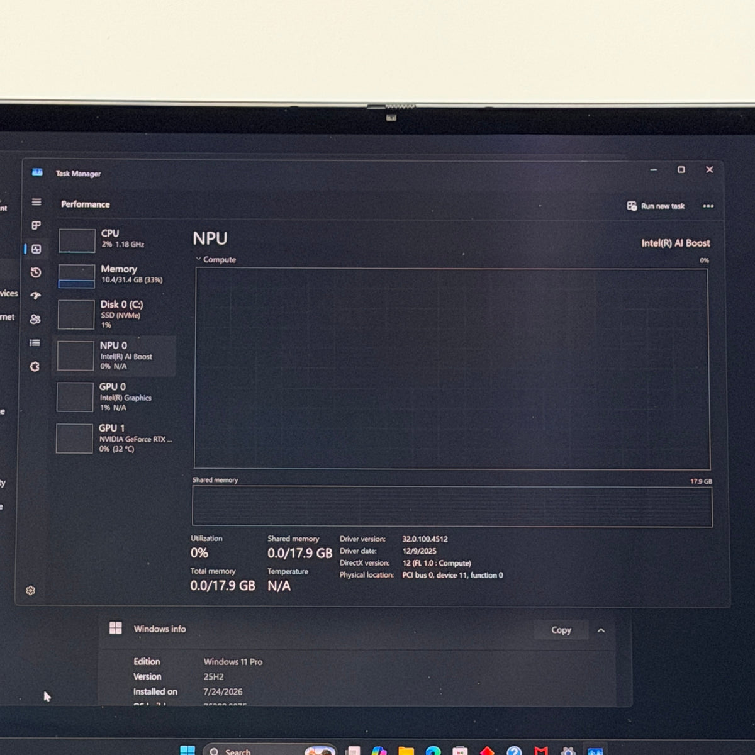Open the Services page icon
Screen dimensions: 755x755
click(35, 366)
